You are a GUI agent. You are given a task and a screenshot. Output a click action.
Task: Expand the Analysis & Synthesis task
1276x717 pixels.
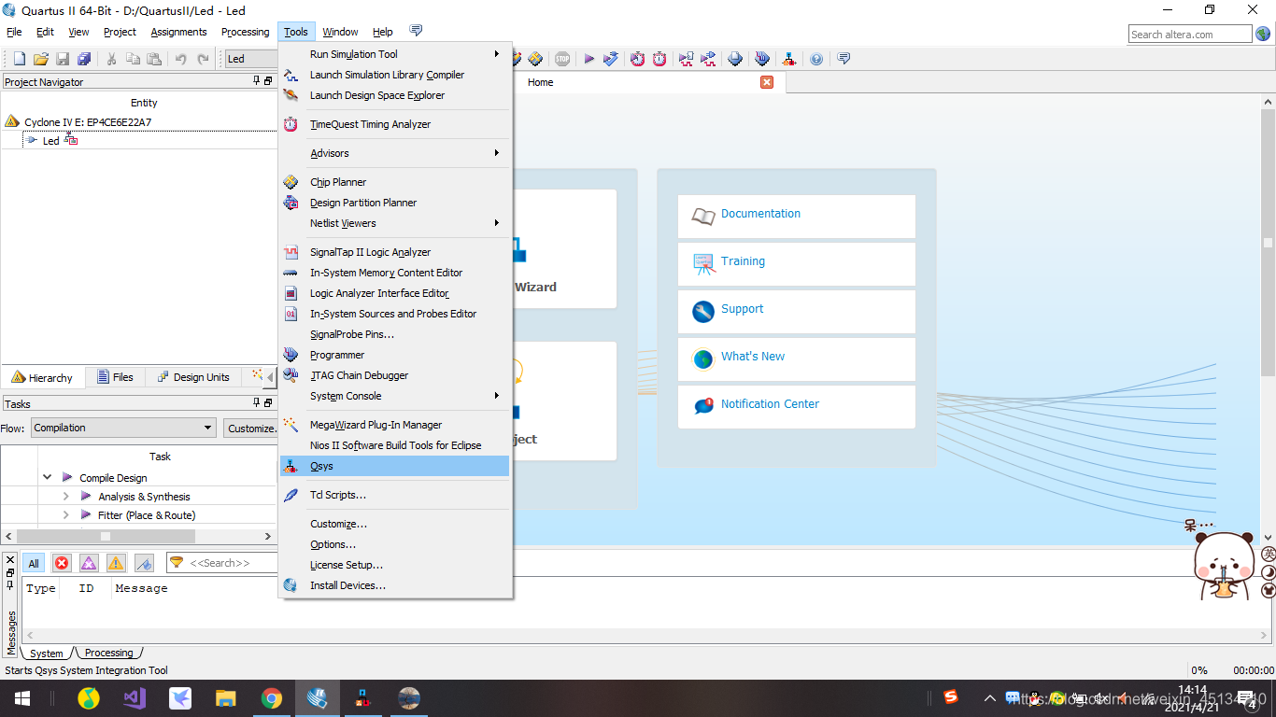[x=65, y=497]
